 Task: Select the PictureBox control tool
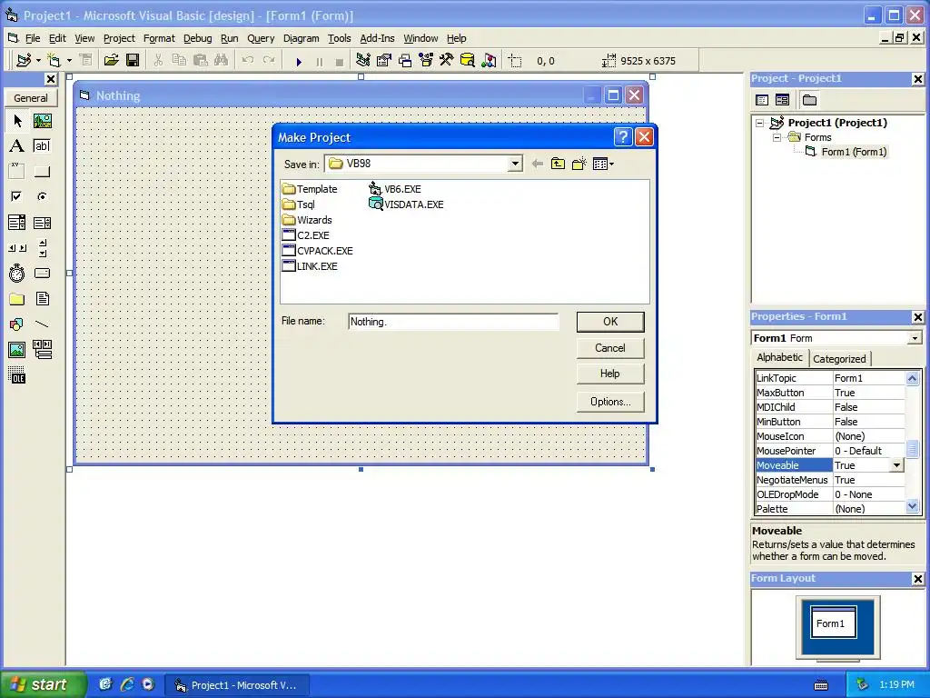(x=42, y=121)
